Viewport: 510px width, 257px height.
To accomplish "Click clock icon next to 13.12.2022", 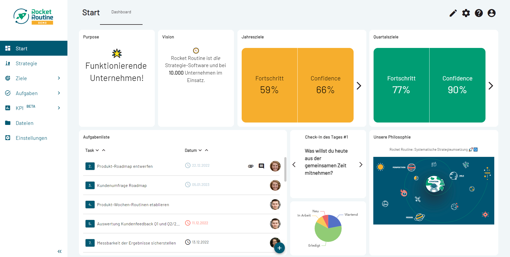I will [x=188, y=242].
